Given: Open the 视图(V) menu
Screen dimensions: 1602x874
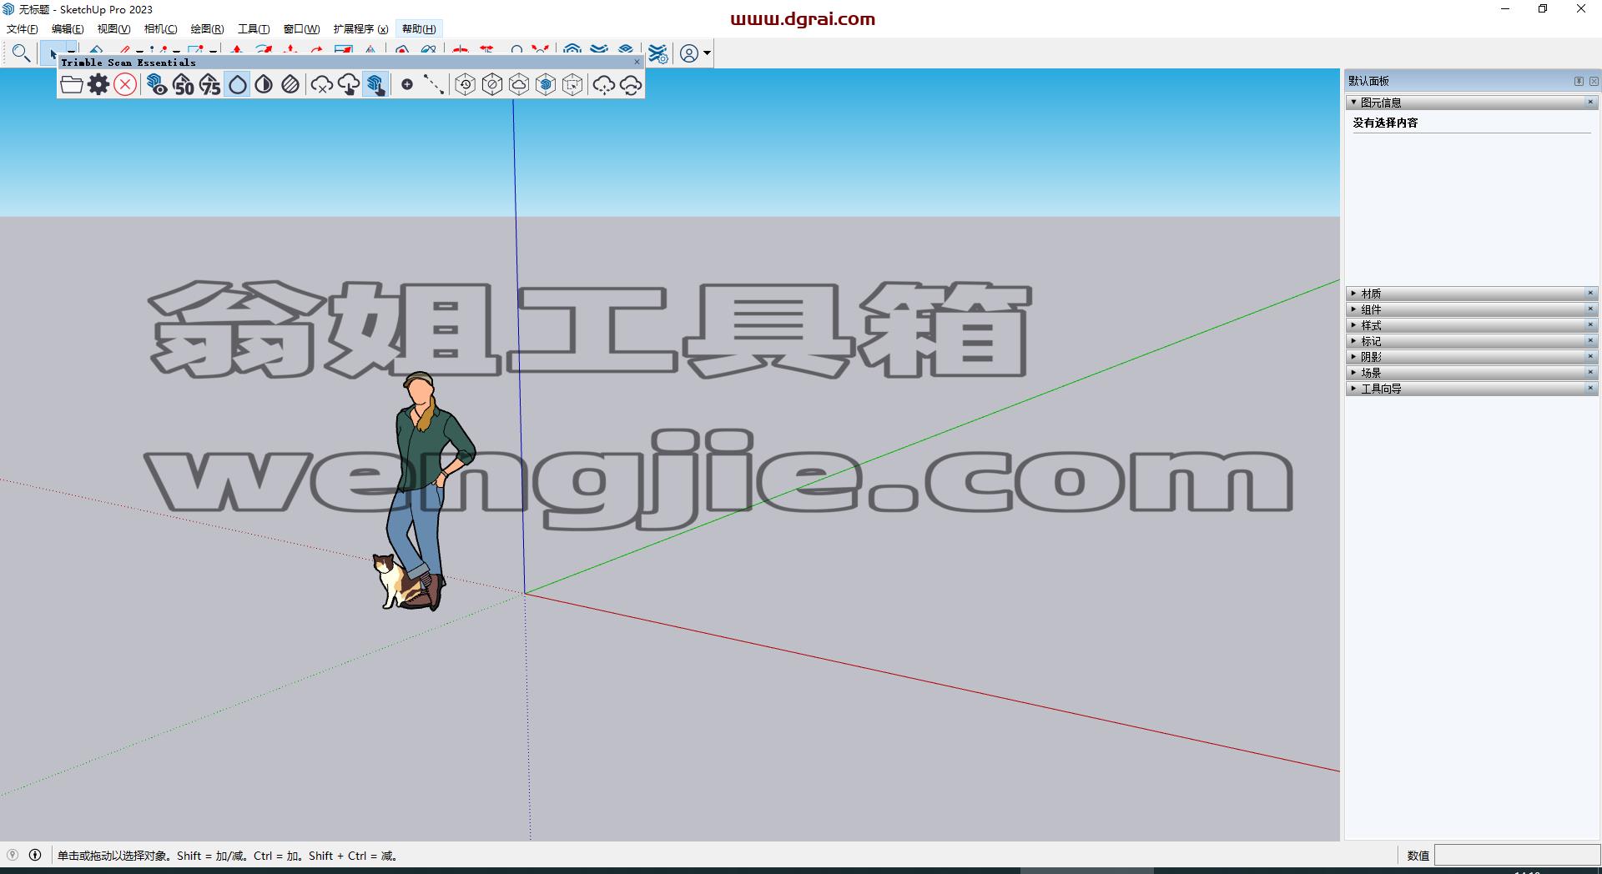Looking at the screenshot, I should pyautogui.click(x=113, y=29).
